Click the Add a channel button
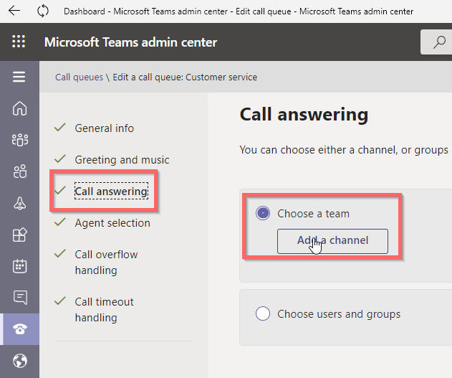Image resolution: width=452 pixels, height=378 pixels. tap(332, 241)
